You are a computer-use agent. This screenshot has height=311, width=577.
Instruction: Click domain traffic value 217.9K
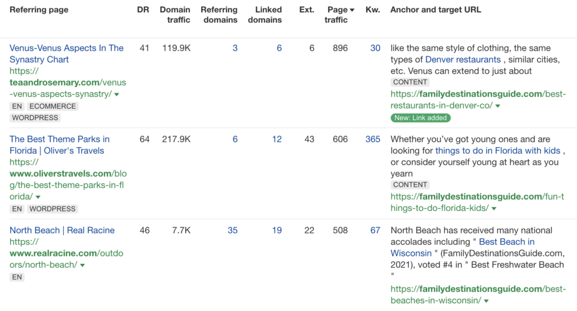pos(176,139)
